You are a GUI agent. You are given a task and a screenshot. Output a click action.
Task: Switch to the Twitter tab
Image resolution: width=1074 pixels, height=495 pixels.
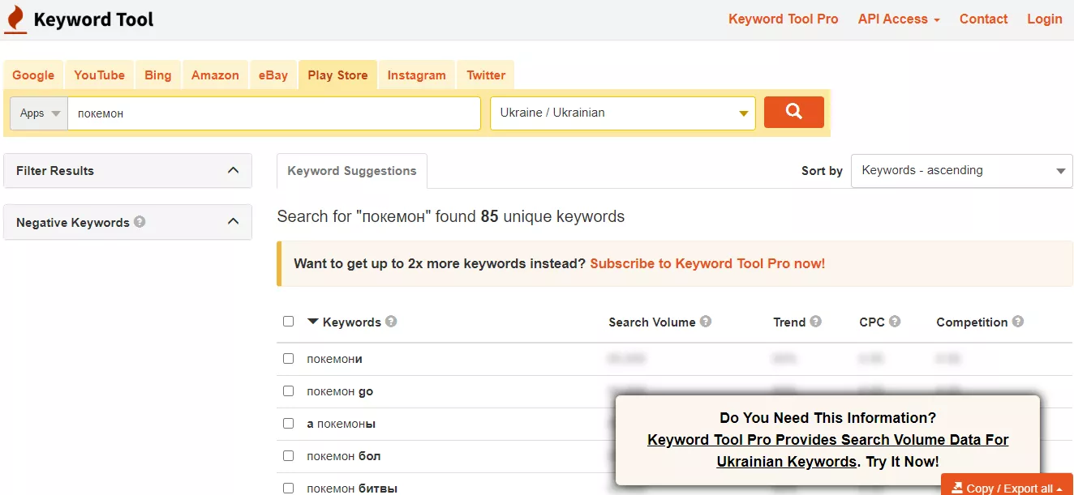[486, 75]
